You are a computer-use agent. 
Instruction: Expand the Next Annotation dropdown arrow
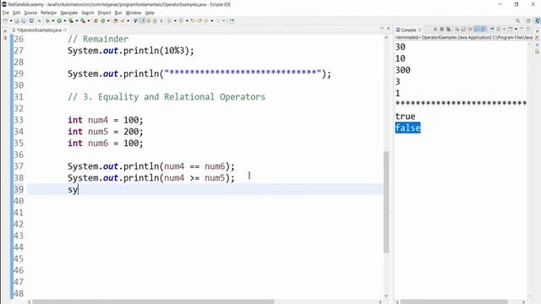click(x=175, y=20)
